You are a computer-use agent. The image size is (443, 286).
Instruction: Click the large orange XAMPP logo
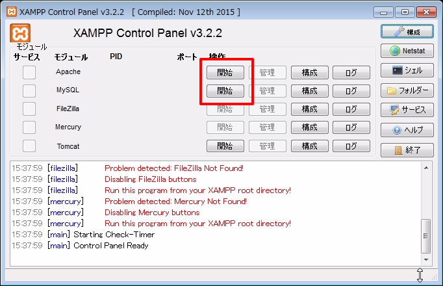coord(20,33)
